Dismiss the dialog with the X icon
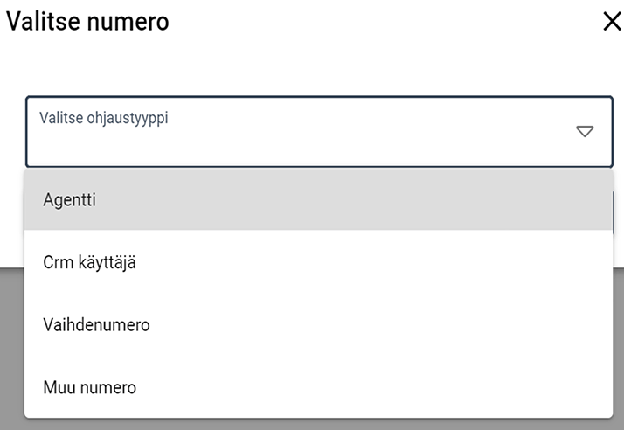624x430 pixels. (612, 22)
